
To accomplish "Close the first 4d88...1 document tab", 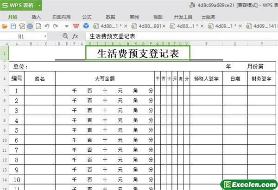I will [126, 26].
